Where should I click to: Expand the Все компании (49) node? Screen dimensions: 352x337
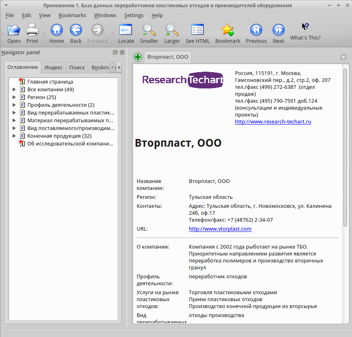click(x=14, y=90)
